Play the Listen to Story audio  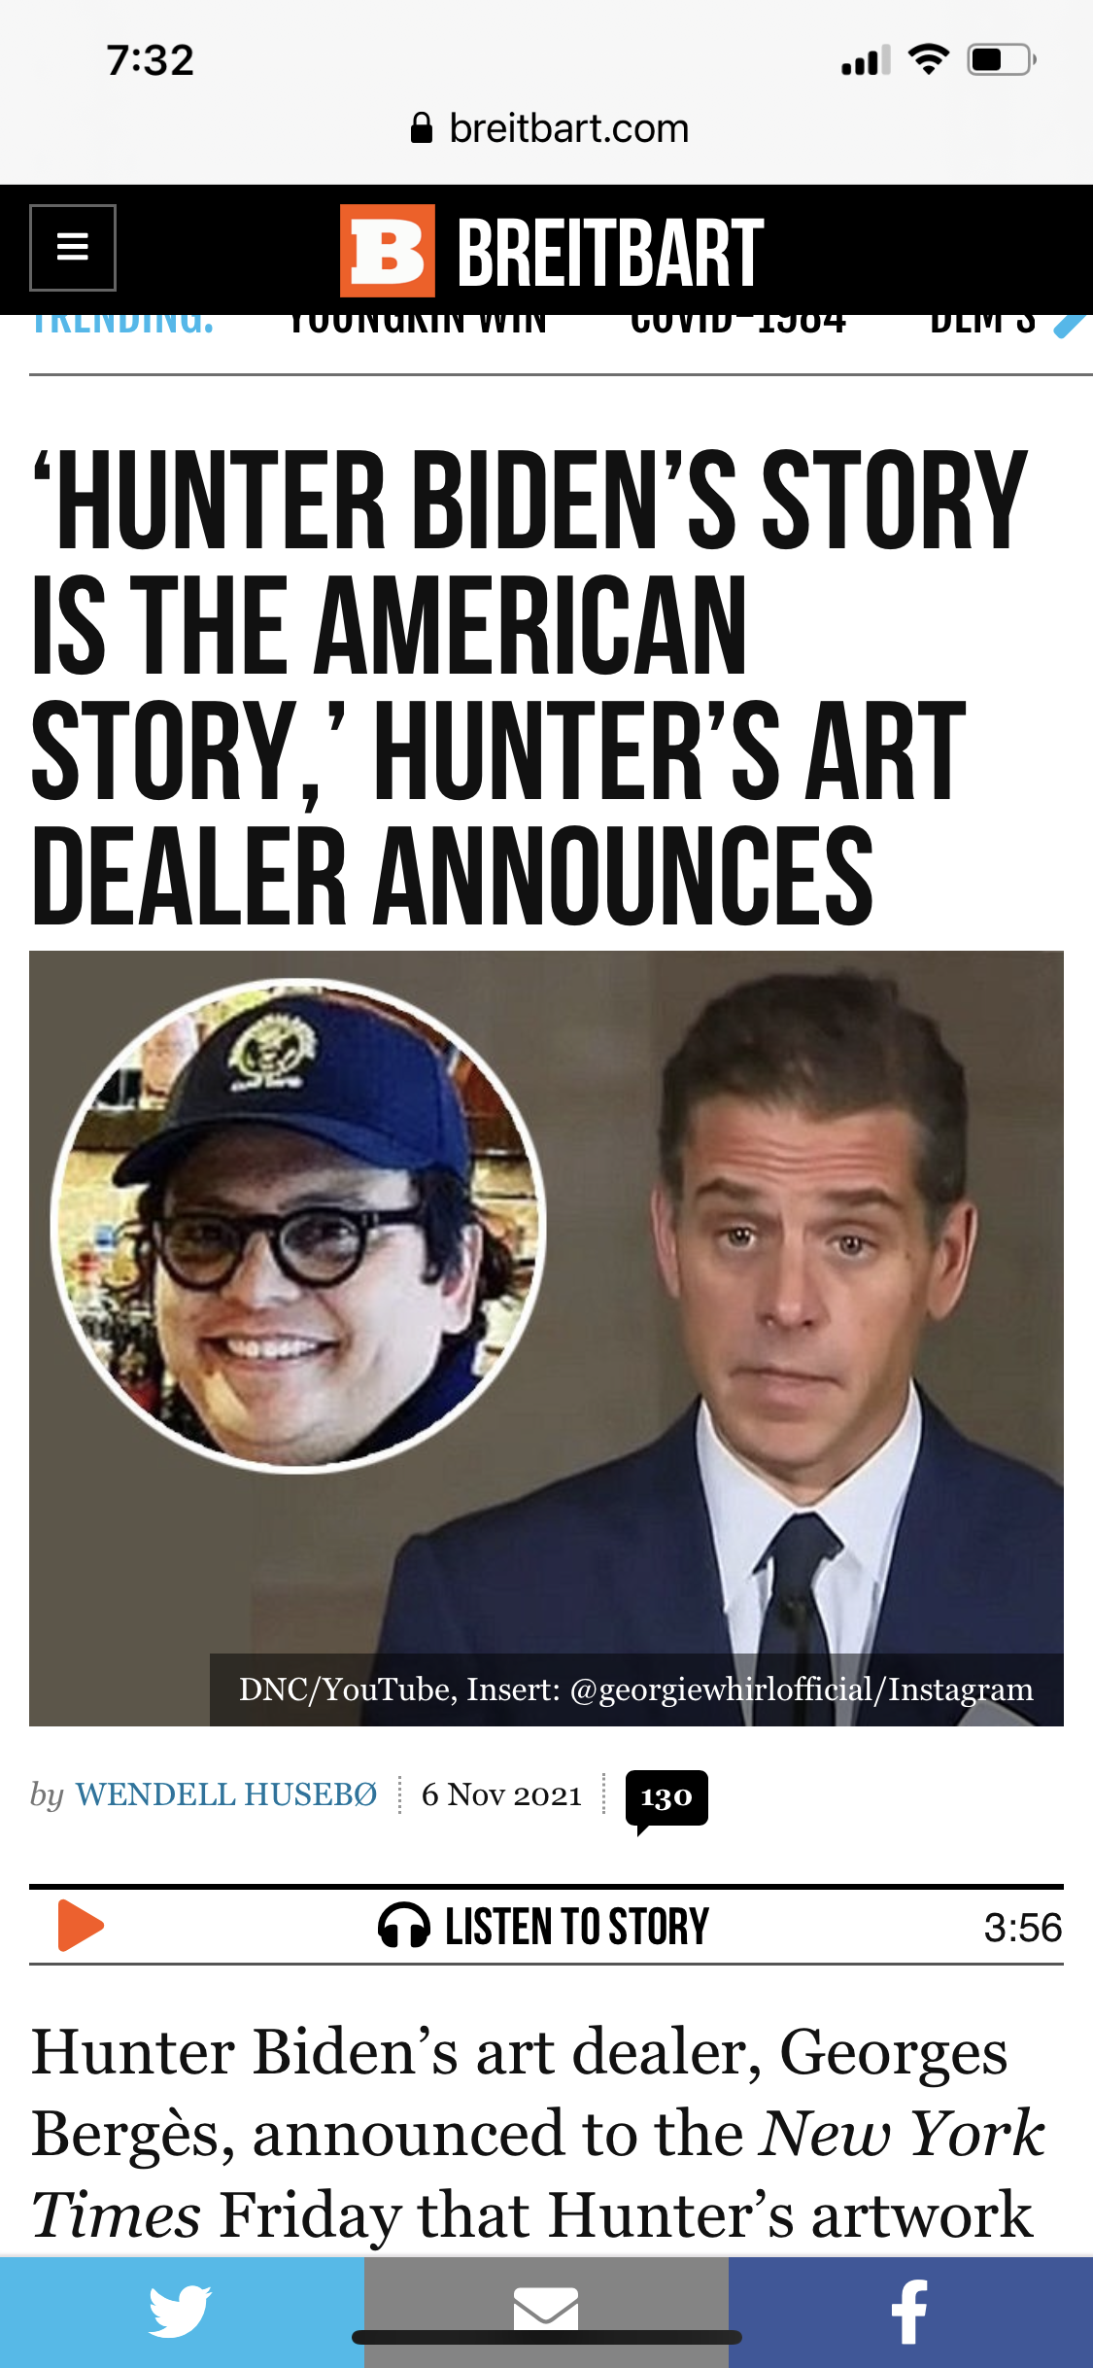[x=81, y=1926]
